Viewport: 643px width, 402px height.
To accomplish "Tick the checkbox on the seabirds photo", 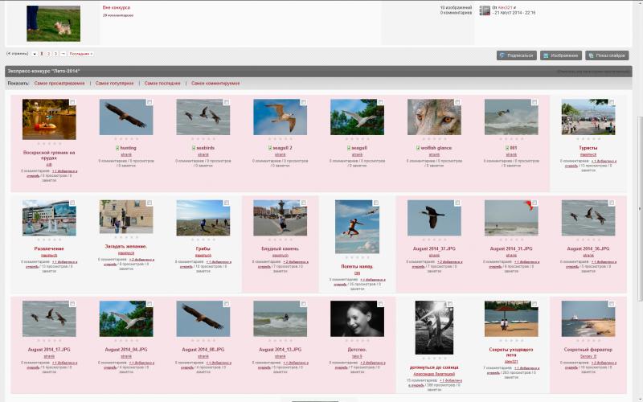I will (x=227, y=102).
